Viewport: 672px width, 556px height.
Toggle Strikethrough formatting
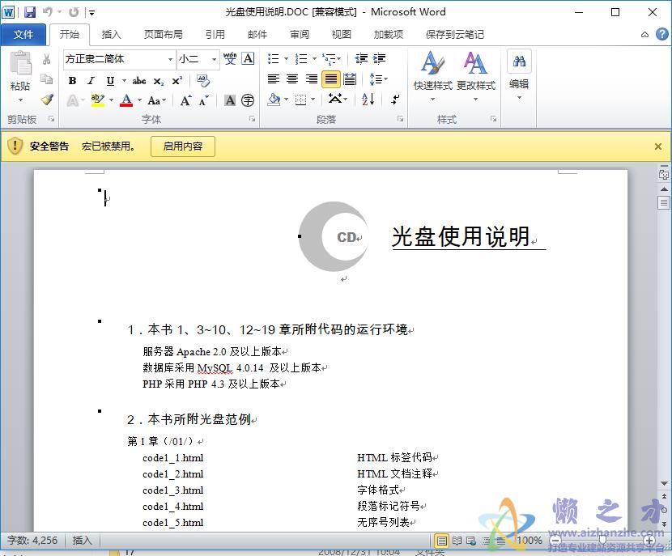[139, 81]
